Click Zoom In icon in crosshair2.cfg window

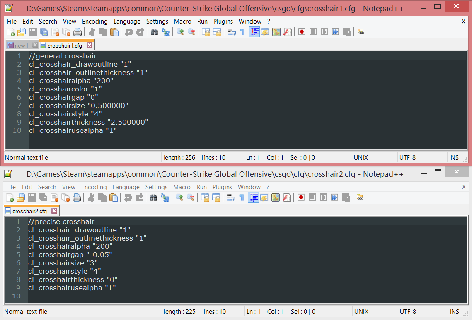179,197
